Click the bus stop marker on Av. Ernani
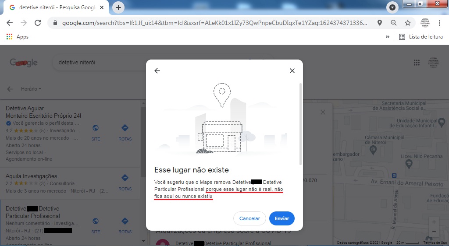The image size is (449, 246). (394, 175)
